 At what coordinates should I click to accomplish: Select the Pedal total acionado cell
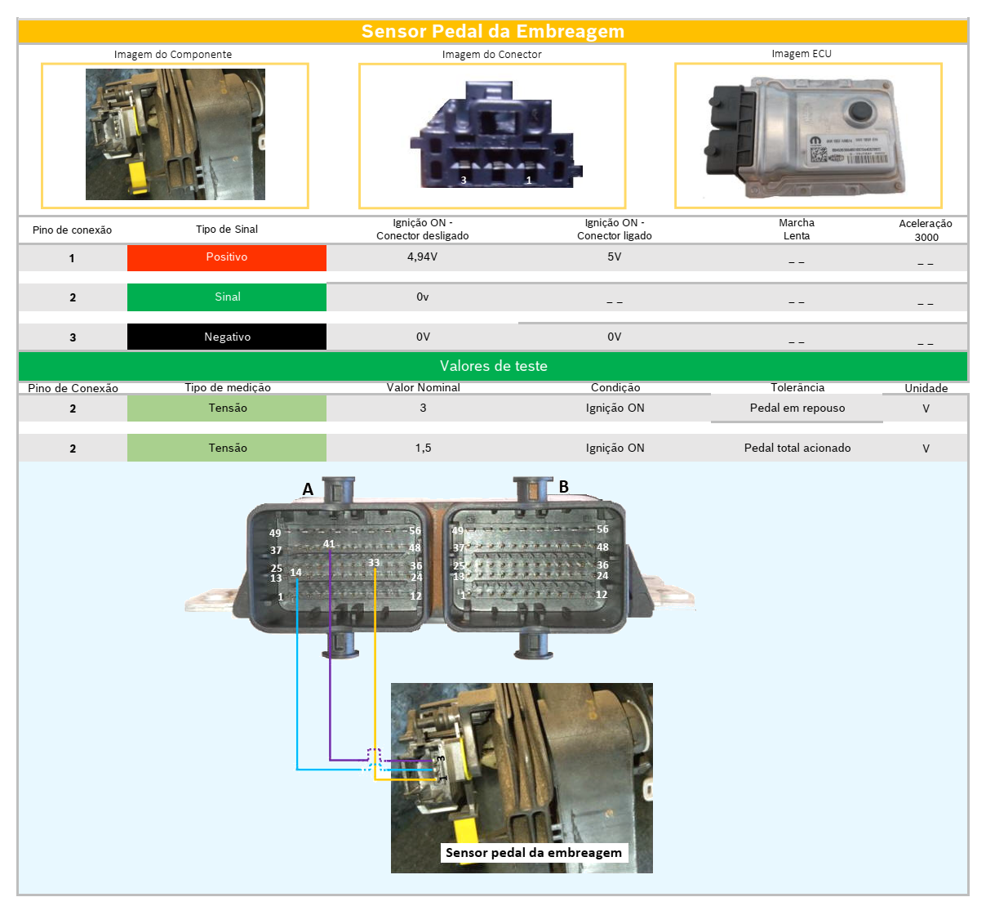797,448
